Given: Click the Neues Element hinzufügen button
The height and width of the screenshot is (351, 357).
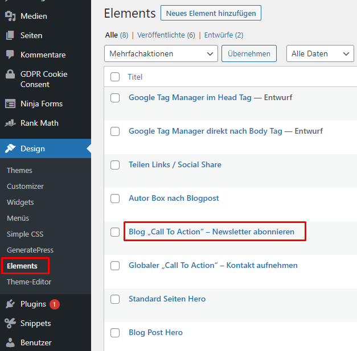Looking at the screenshot, I should [211, 13].
